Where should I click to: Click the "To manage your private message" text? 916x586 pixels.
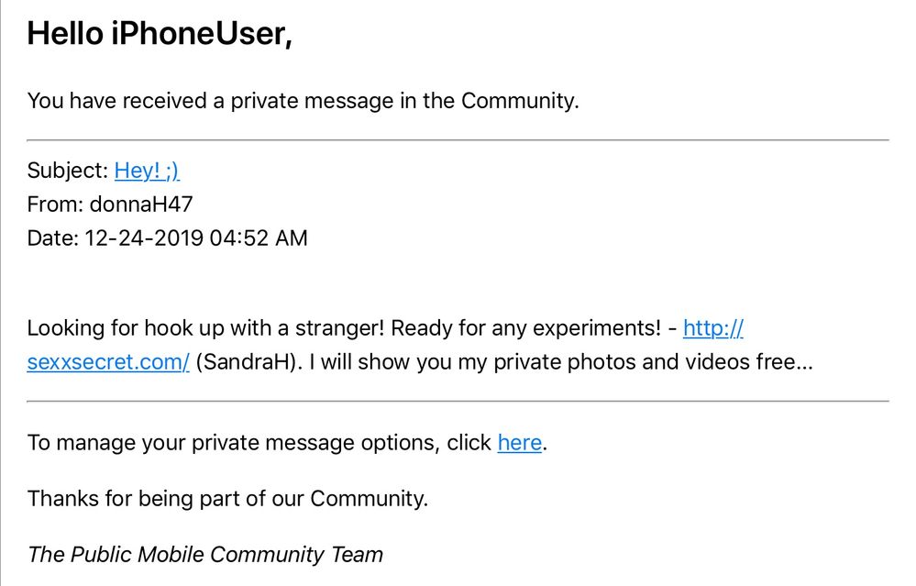point(234,443)
